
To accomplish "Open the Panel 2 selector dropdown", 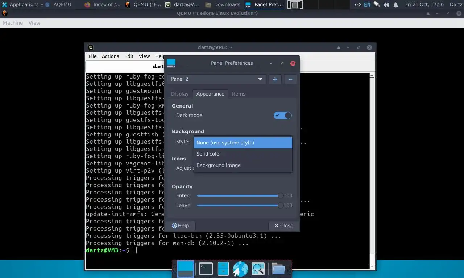I will click(216, 79).
